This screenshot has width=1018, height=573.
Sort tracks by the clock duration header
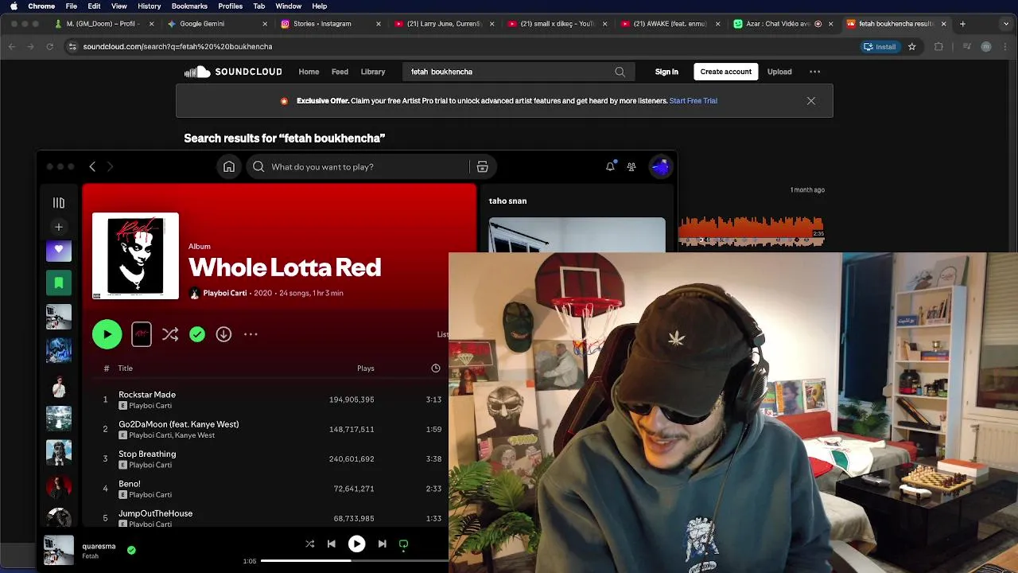pyautogui.click(x=436, y=368)
